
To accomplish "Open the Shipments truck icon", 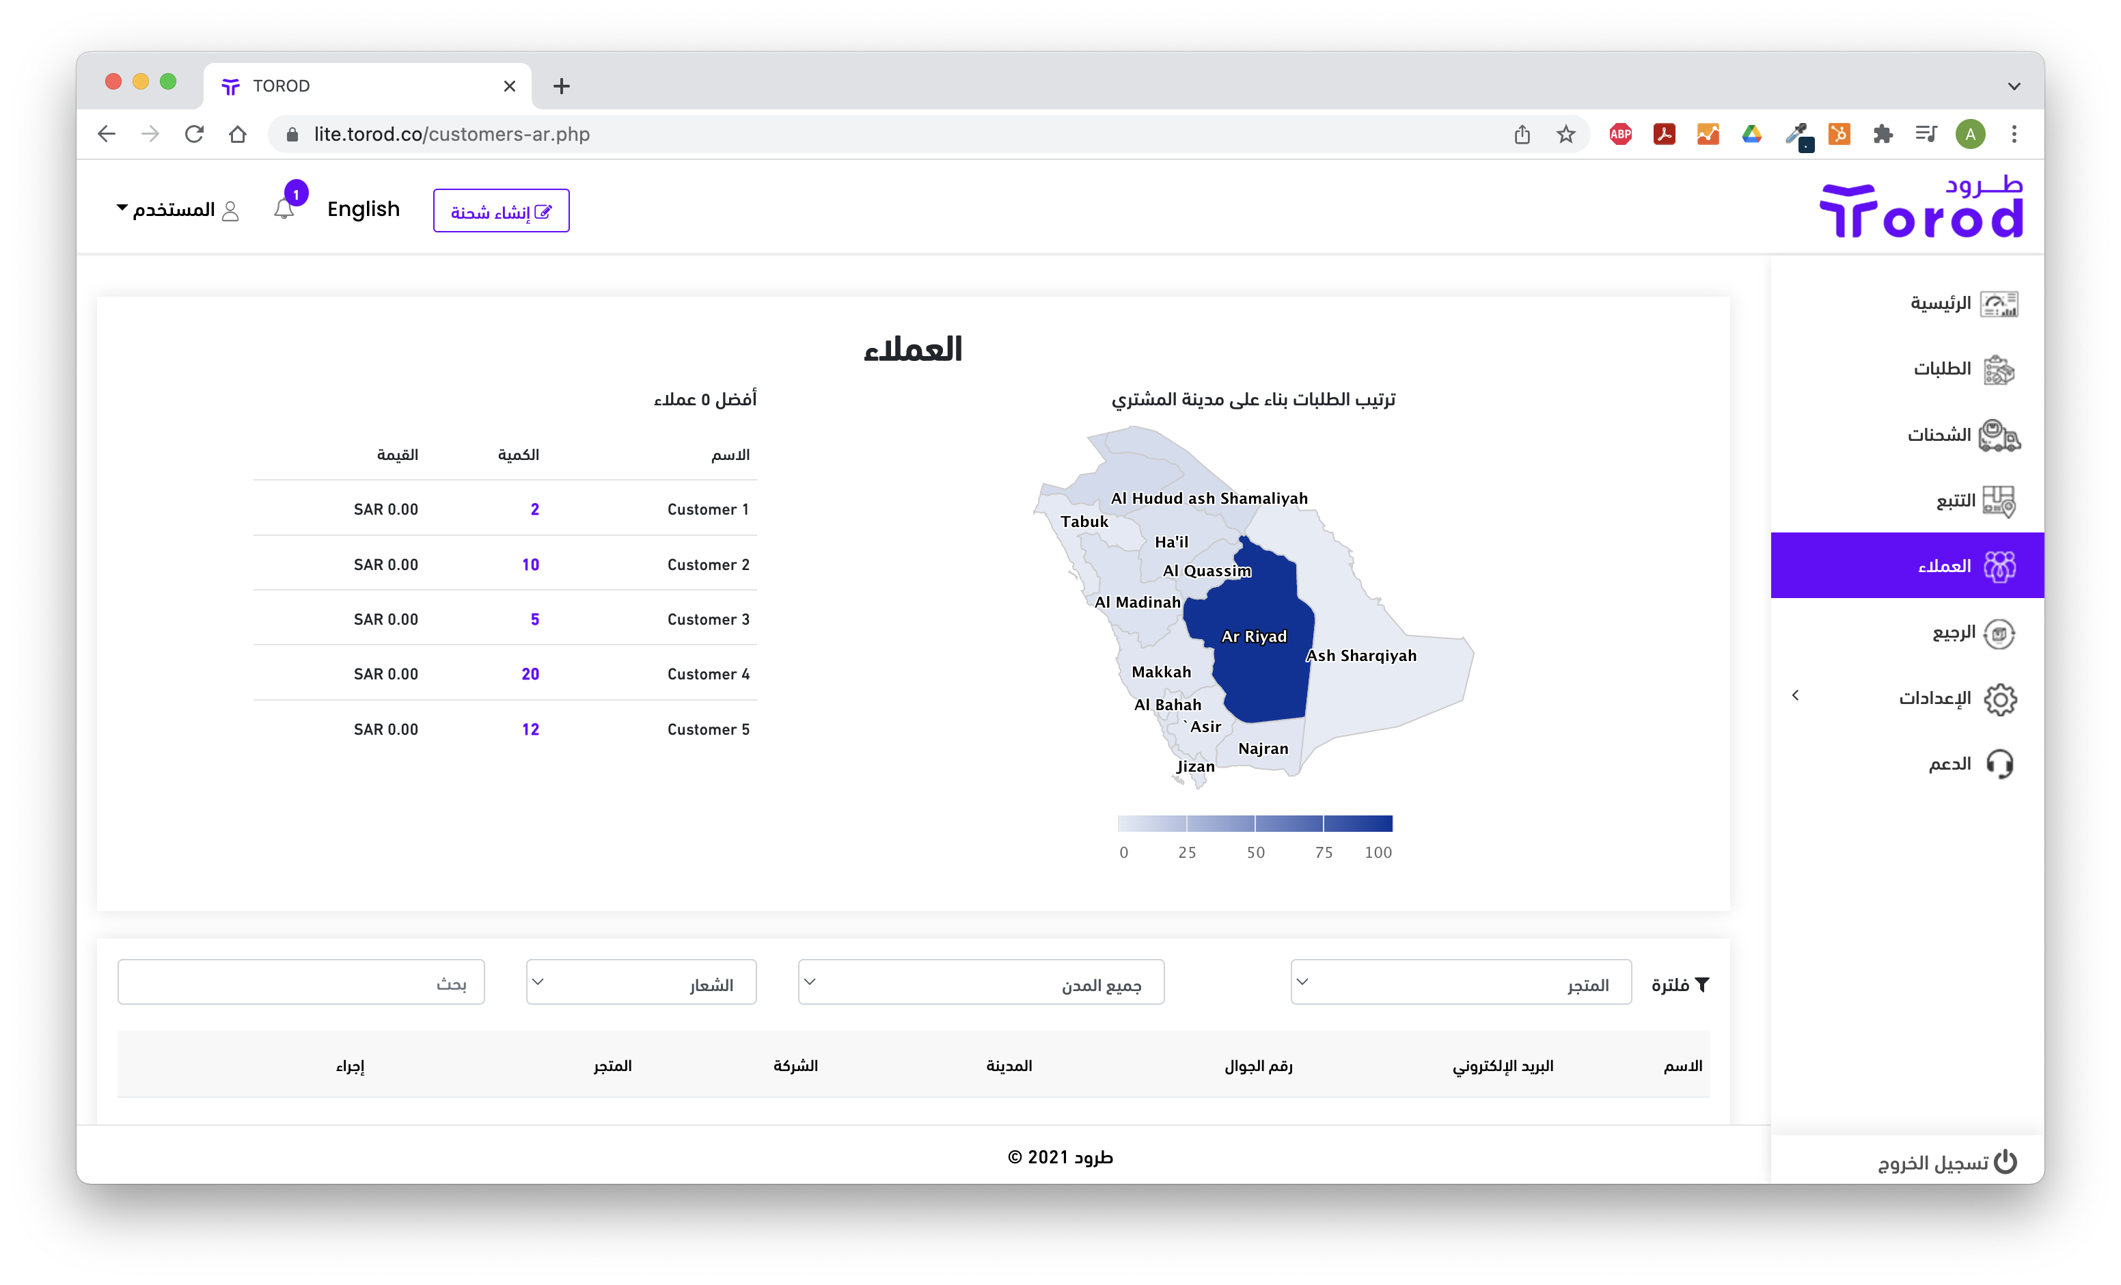I will (1999, 435).
